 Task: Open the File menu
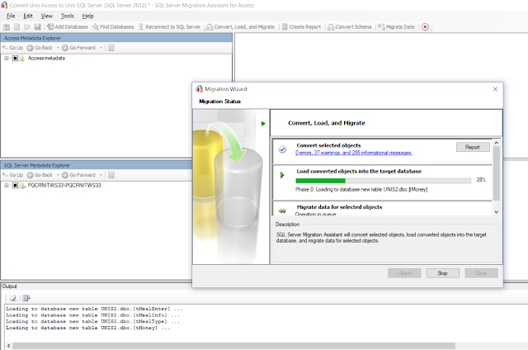coord(11,16)
